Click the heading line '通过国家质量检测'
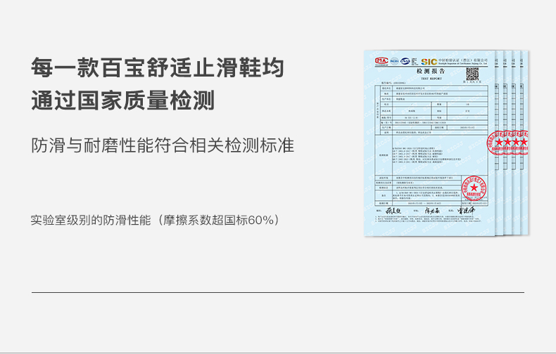The image size is (556, 354). pos(123,100)
